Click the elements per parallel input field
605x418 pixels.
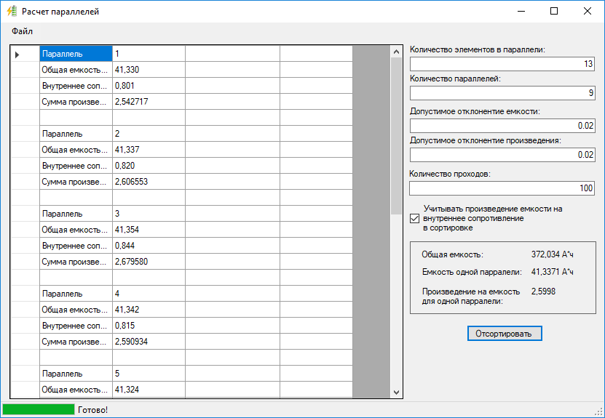502,64
